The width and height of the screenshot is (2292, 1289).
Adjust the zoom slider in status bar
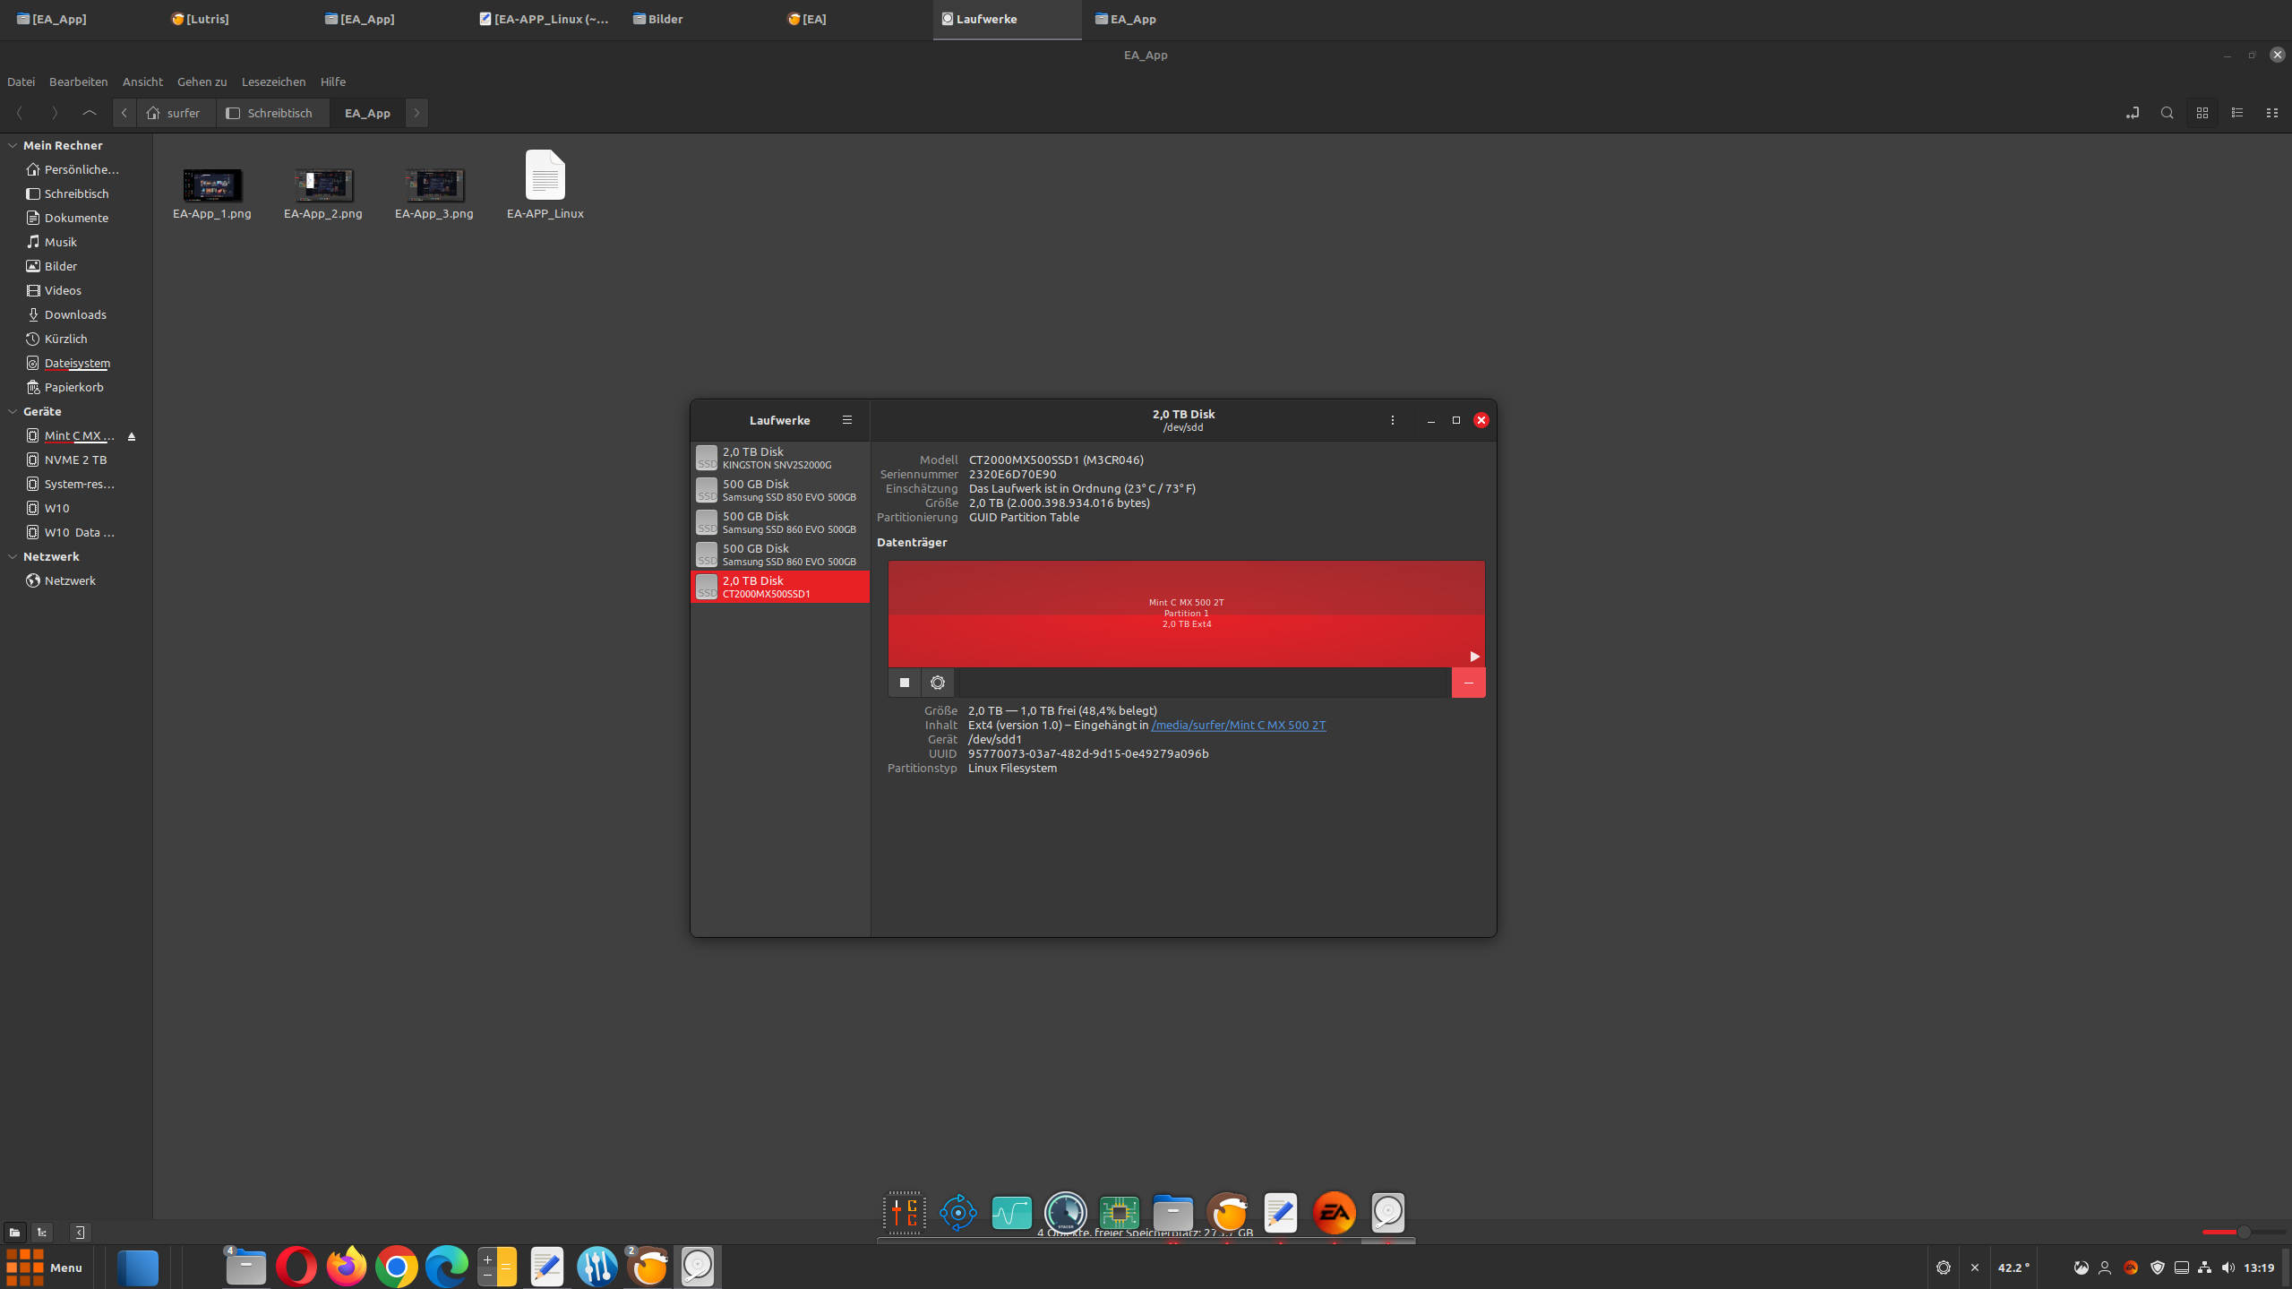[2243, 1232]
